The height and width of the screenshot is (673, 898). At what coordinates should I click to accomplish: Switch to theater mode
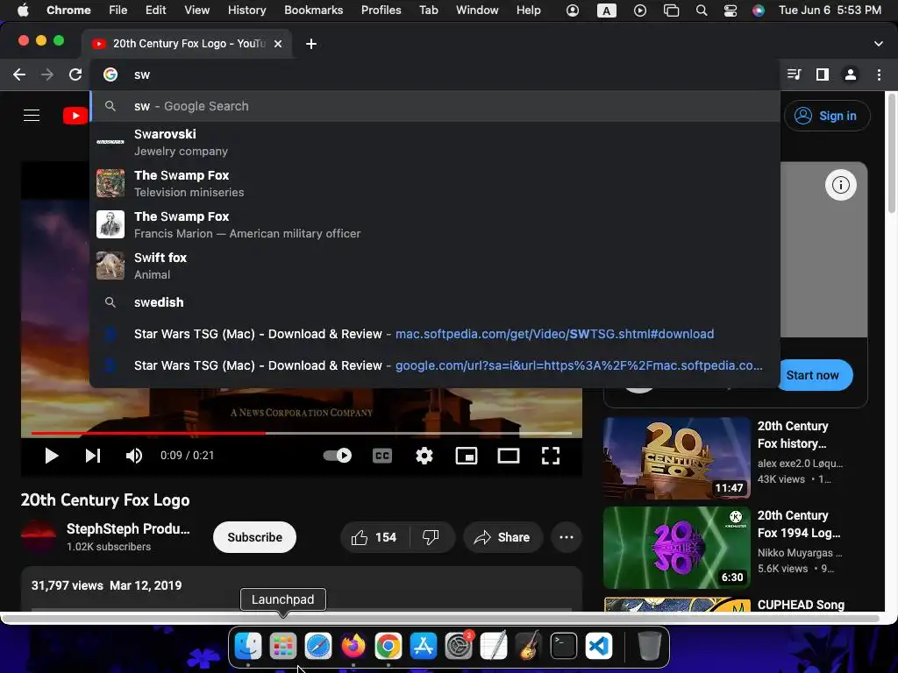(509, 456)
